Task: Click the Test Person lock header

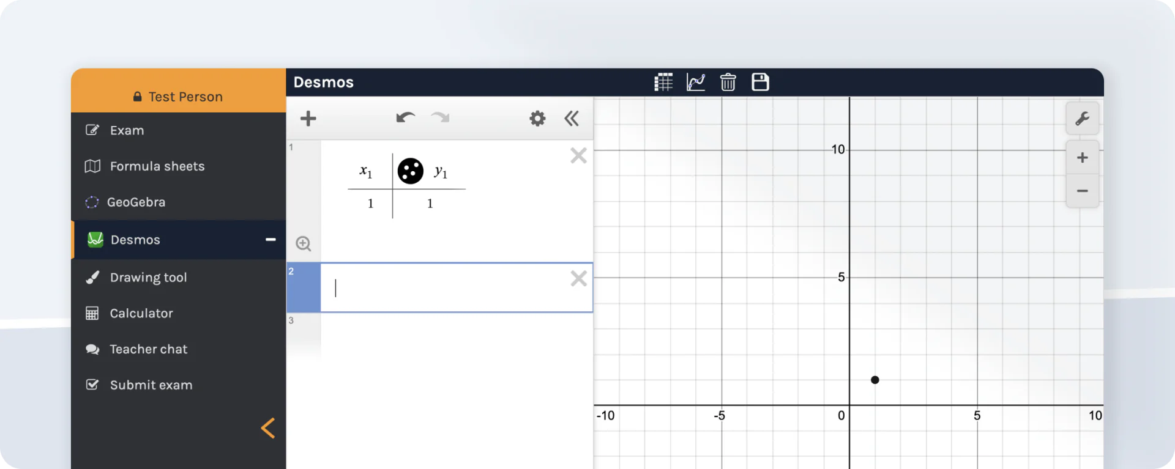Action: click(x=178, y=97)
